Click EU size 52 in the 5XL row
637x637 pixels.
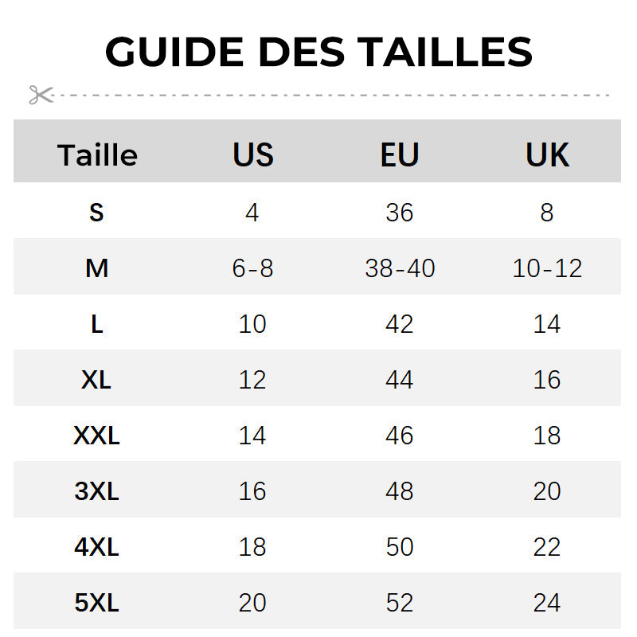[400, 603]
